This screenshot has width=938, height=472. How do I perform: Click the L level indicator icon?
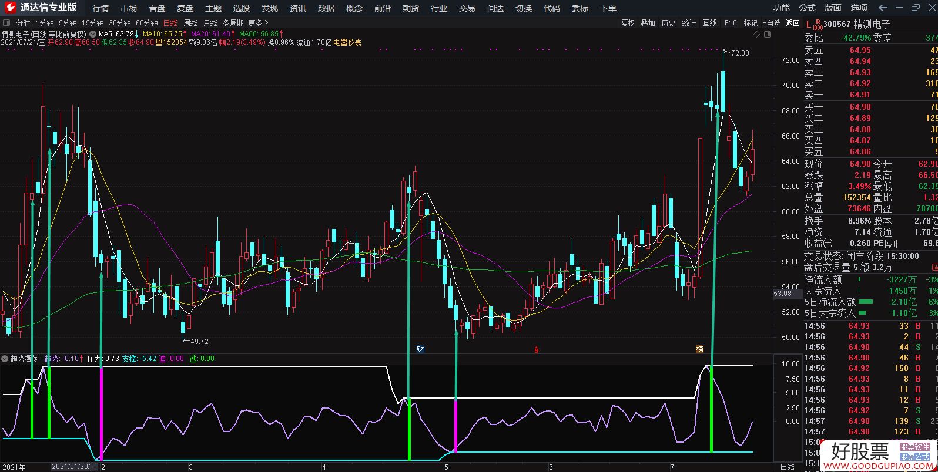[x=808, y=24]
